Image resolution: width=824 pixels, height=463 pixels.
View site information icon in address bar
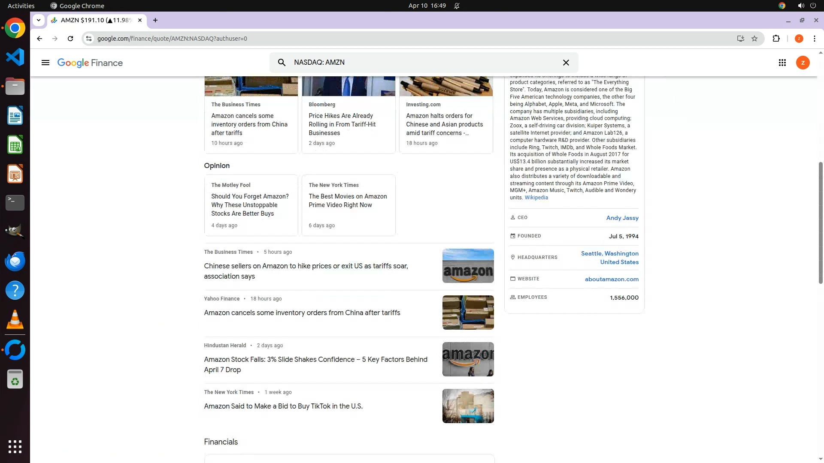coord(88,39)
